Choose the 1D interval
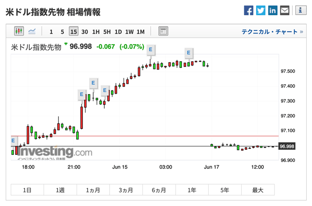This screenshot has width=312, height=206. pos(118,32)
